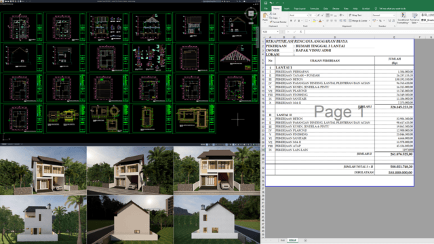The height and width of the screenshot is (244, 434).
Task: Decrease font size with smaller A icon
Action: click(322, 15)
